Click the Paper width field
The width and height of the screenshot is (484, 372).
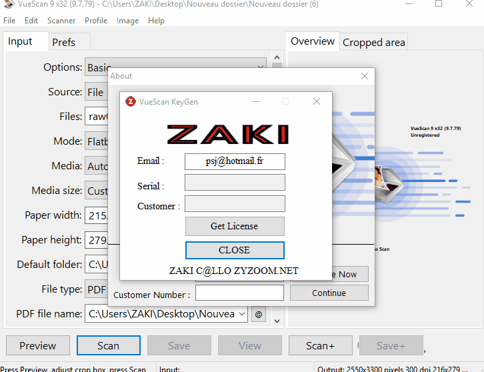click(96, 215)
